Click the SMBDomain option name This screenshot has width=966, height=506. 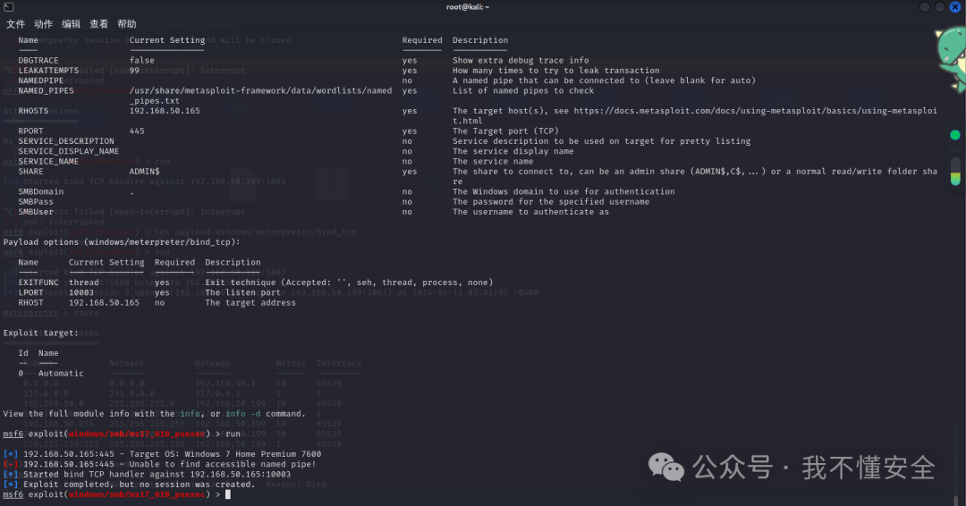click(40, 191)
